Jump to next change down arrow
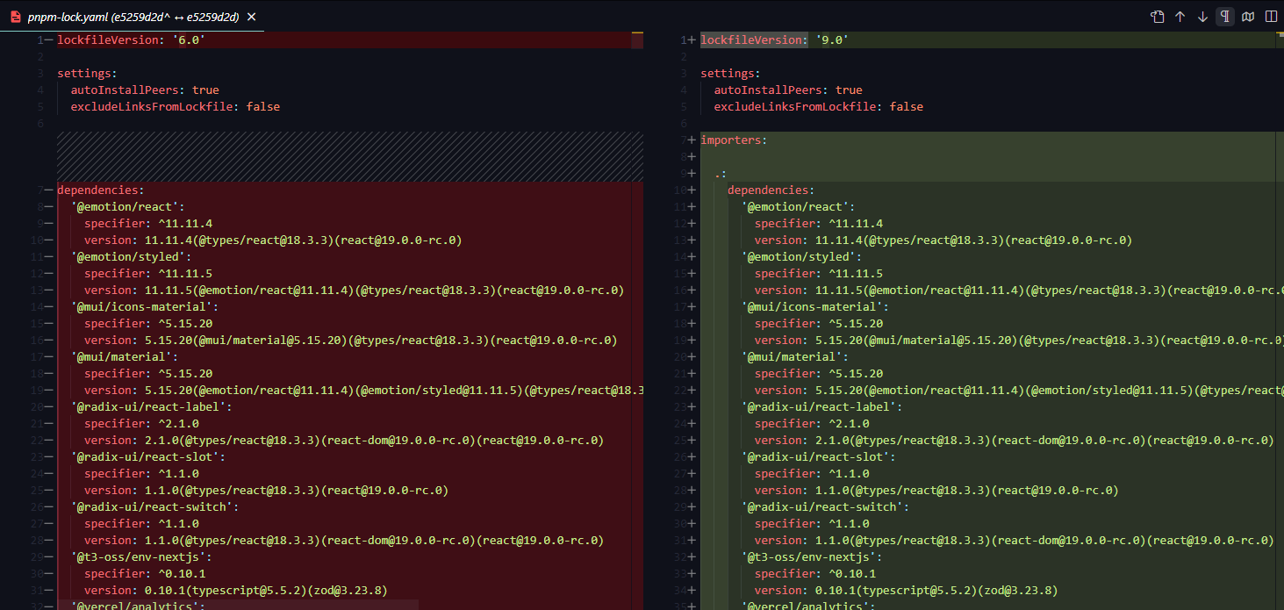 [x=1203, y=17]
